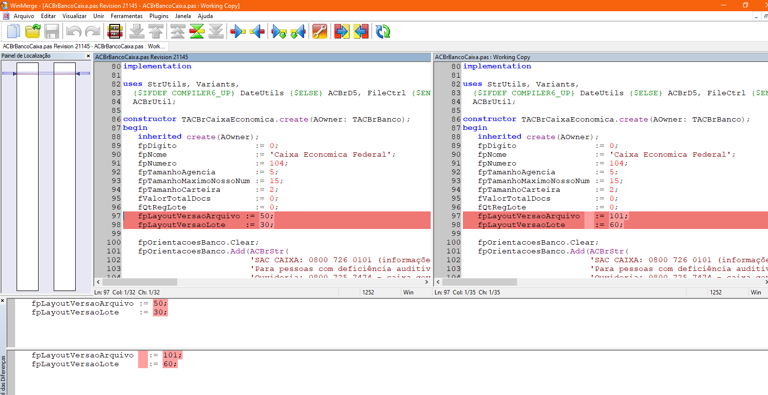This screenshot has width=768, height=395.
Task: Click value '50;' in left pane line 97
Action: click(267, 216)
